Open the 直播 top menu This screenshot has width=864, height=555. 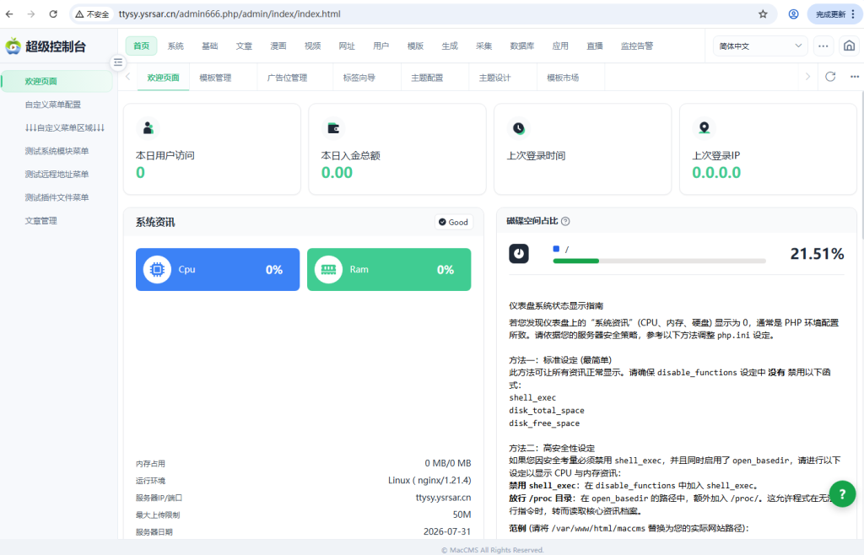[x=595, y=46]
